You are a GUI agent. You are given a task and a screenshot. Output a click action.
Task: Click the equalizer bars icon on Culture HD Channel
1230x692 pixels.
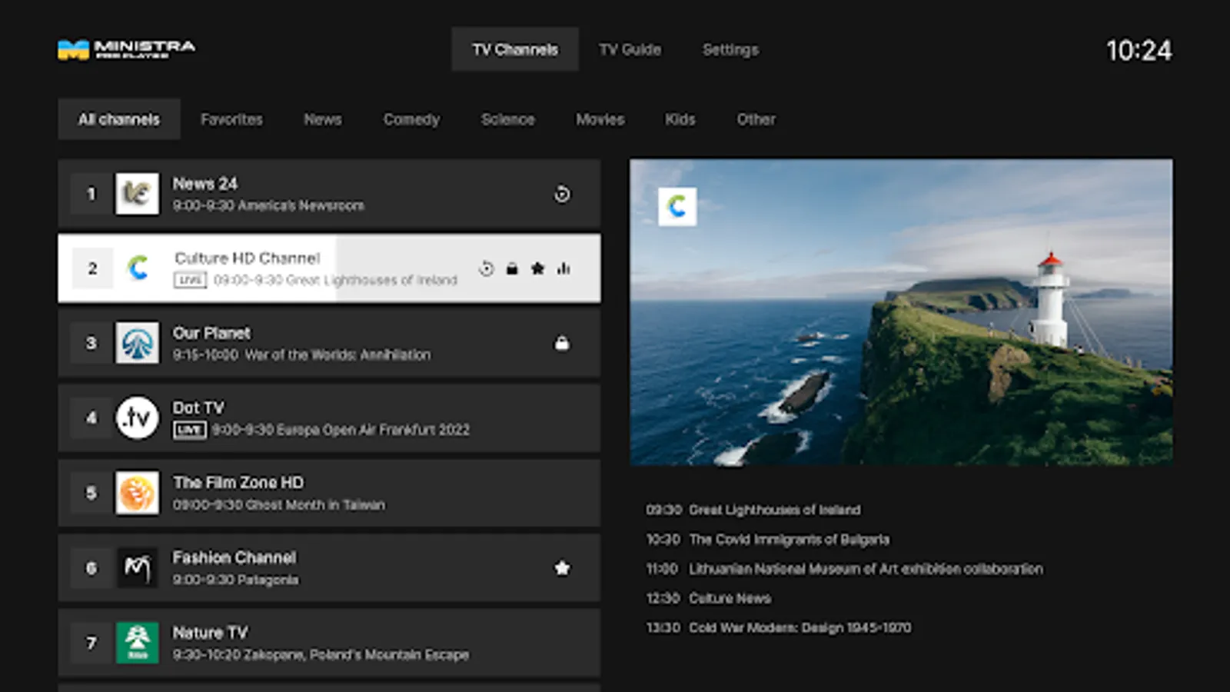[563, 268]
